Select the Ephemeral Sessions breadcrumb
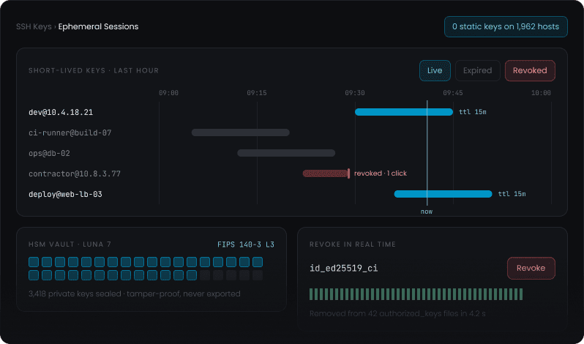 pyautogui.click(x=98, y=27)
